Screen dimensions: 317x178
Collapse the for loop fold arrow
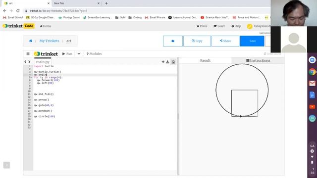(32, 78)
